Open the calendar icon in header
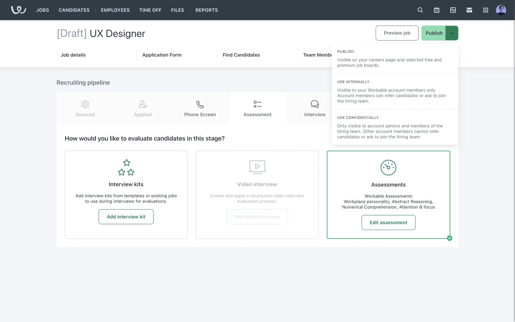Image resolution: width=515 pixels, height=322 pixels. pyautogui.click(x=436, y=10)
